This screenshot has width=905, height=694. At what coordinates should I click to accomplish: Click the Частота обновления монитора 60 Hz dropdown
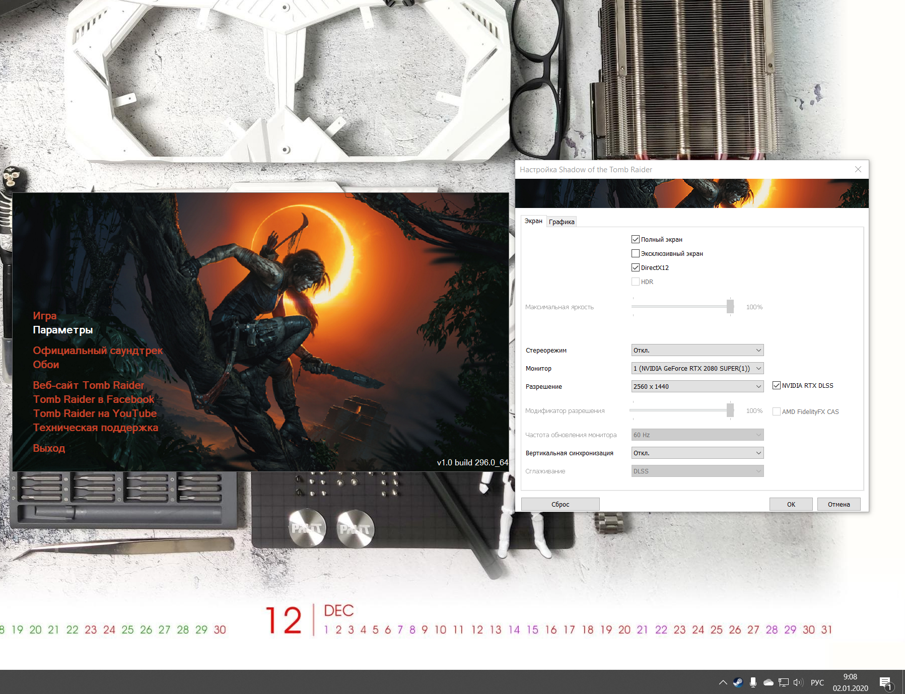click(x=698, y=435)
